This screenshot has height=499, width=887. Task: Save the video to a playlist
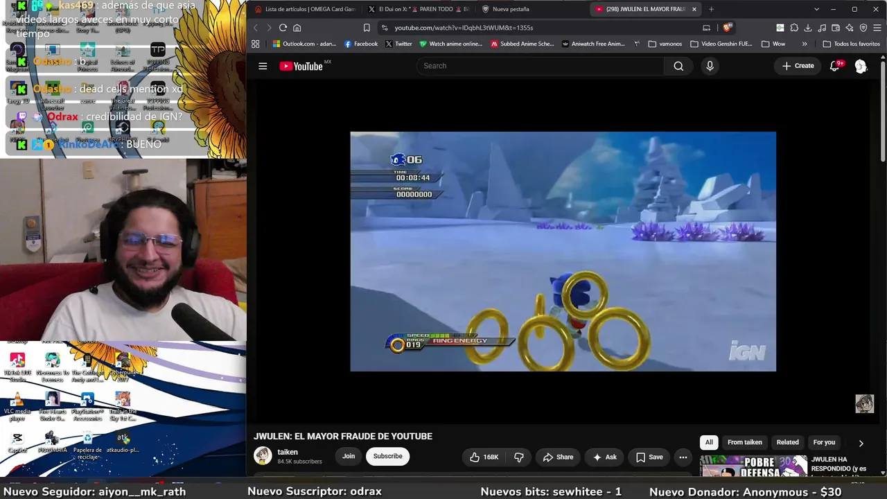649,457
